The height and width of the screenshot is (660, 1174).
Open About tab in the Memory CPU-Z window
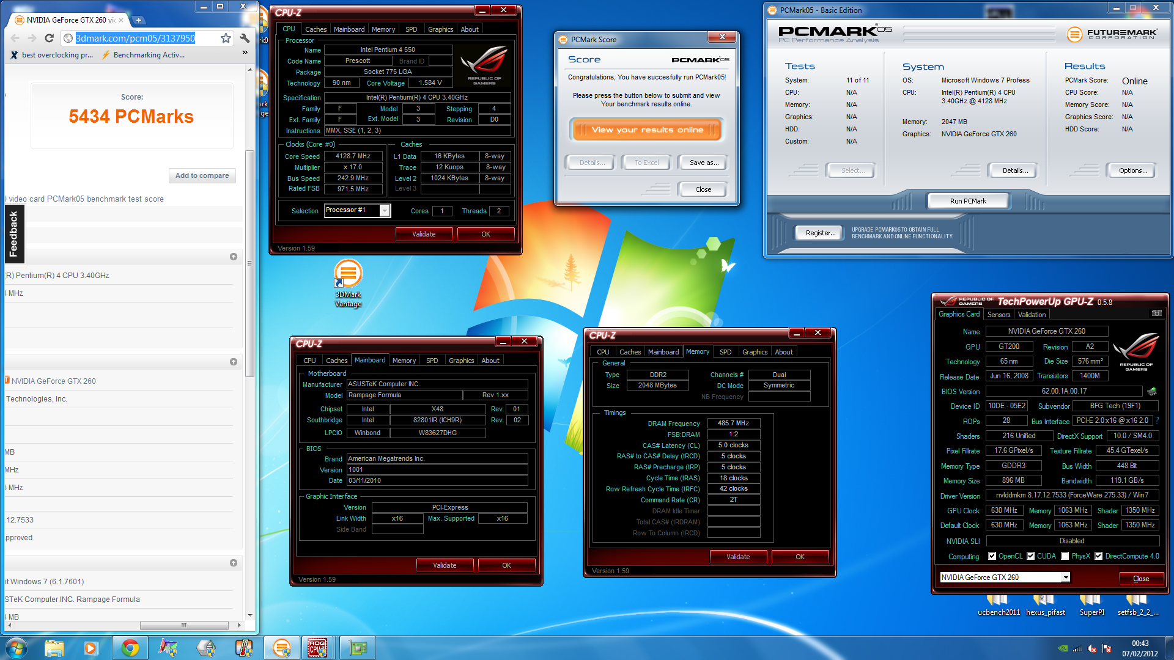[x=784, y=352]
